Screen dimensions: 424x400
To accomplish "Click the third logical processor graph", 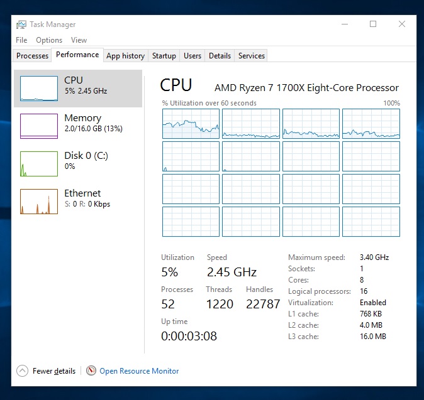I will 311,124.
